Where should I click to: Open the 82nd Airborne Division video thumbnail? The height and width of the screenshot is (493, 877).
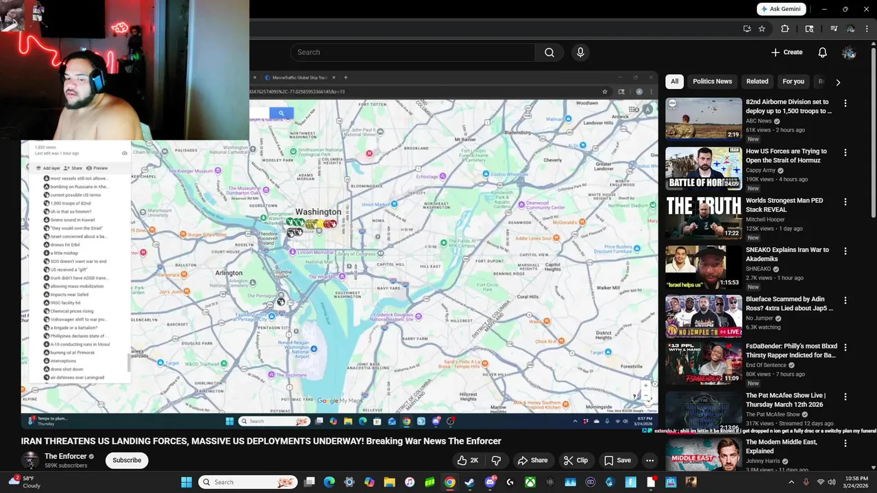[704, 119]
